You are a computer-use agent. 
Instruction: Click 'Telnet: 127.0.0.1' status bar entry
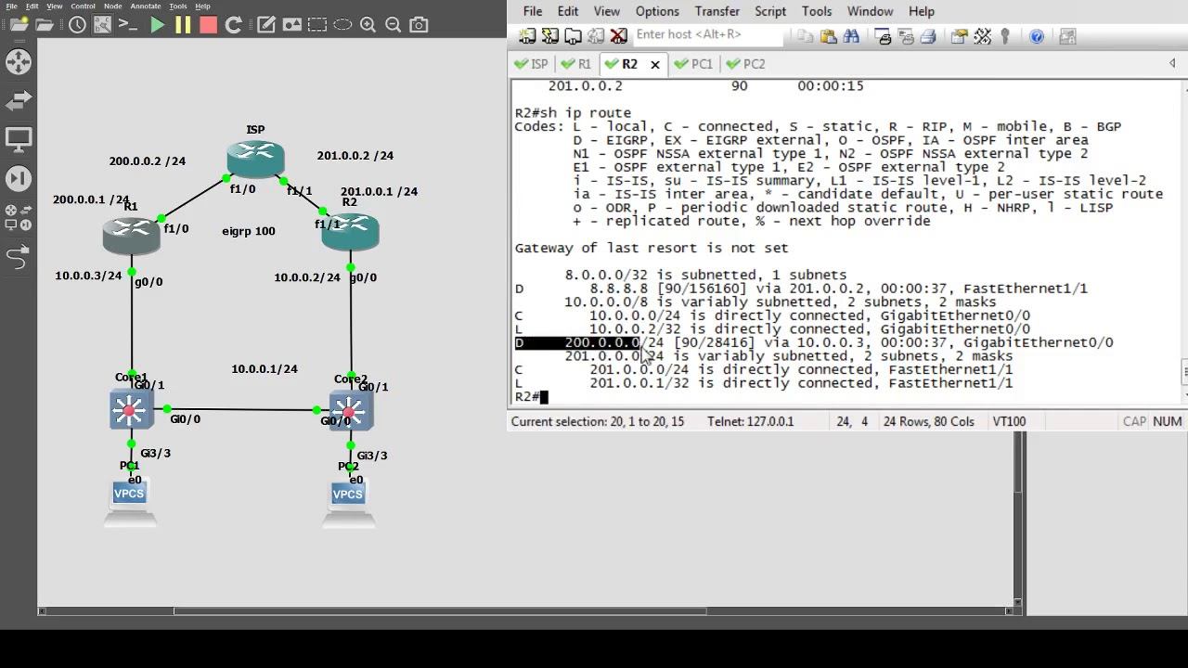coord(751,421)
